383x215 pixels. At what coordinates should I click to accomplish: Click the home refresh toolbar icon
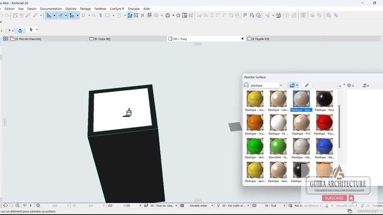coord(259,16)
